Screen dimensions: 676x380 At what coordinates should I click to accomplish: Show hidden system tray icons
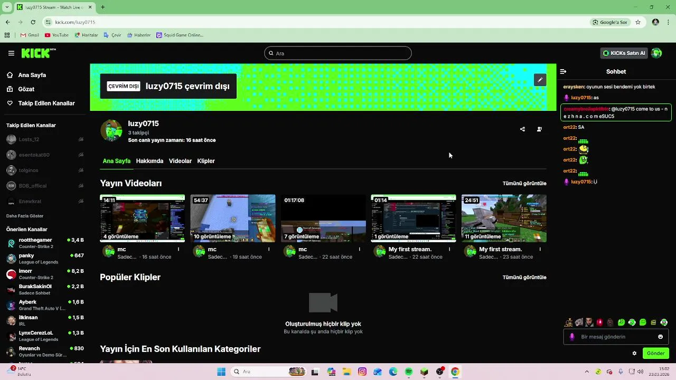coord(587,372)
